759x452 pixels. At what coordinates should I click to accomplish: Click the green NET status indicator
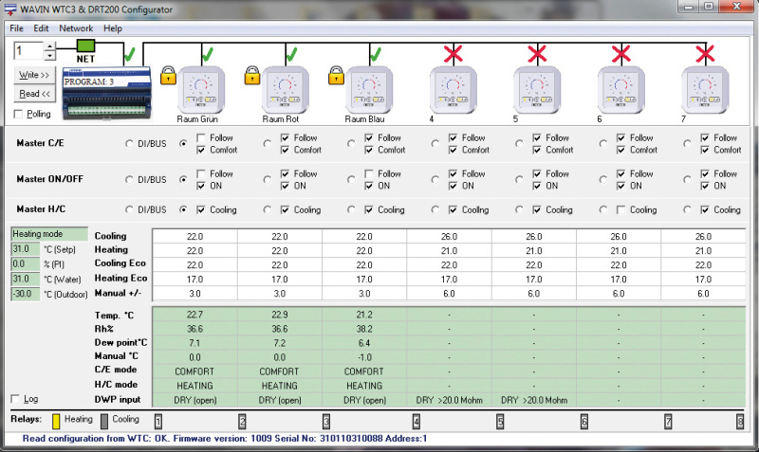click(85, 45)
